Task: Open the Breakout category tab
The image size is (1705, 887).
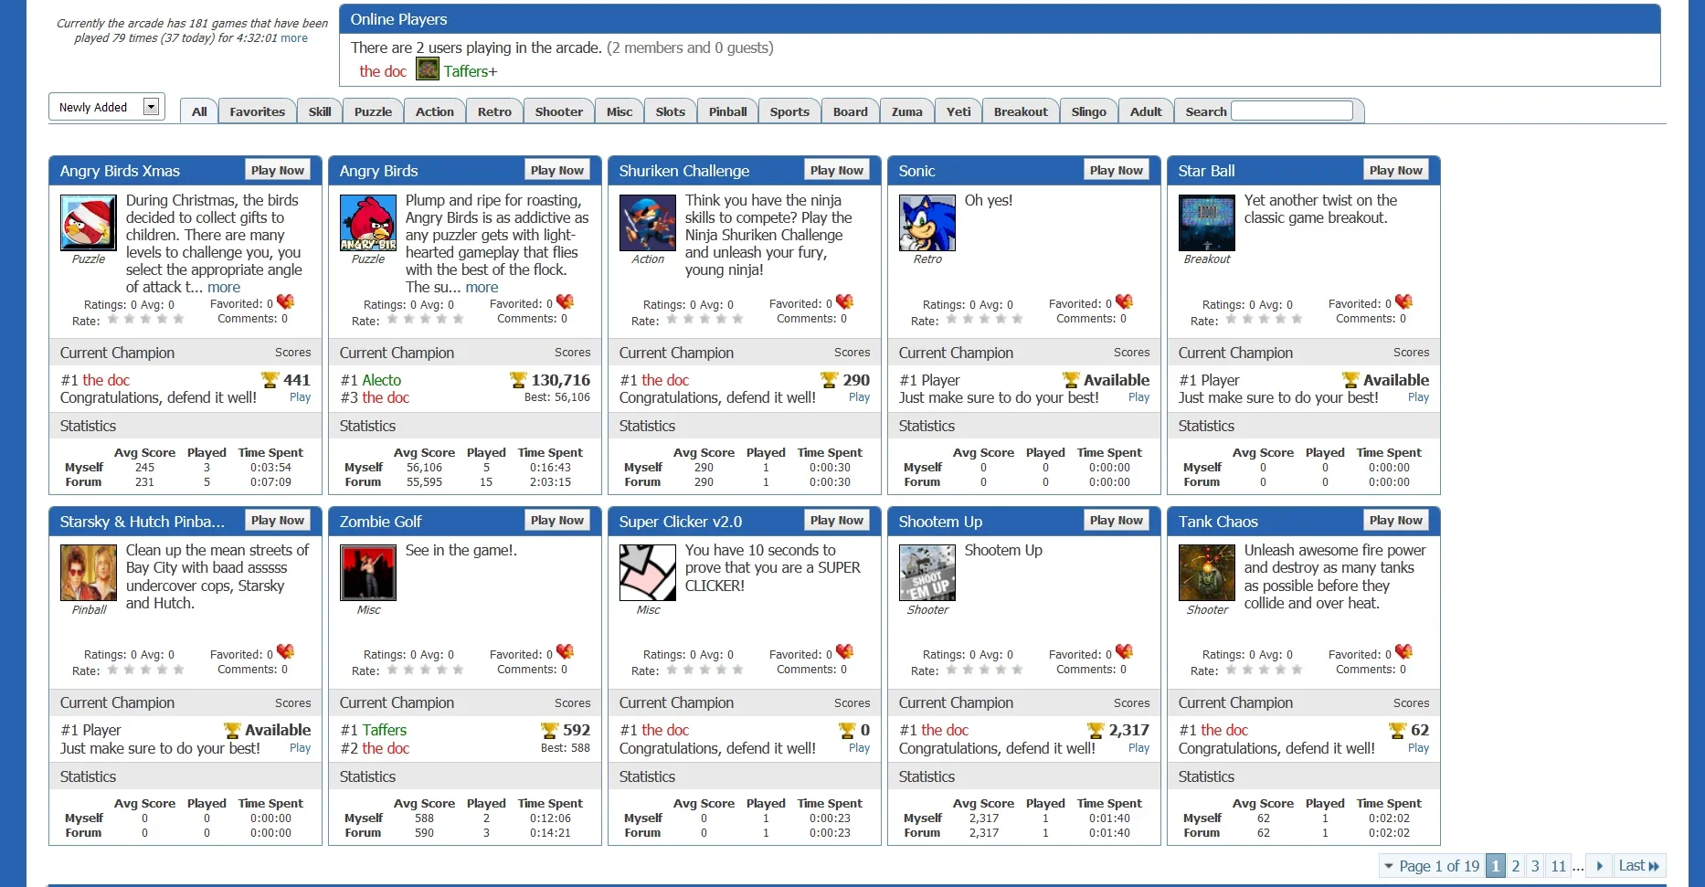Action: pos(1021,111)
